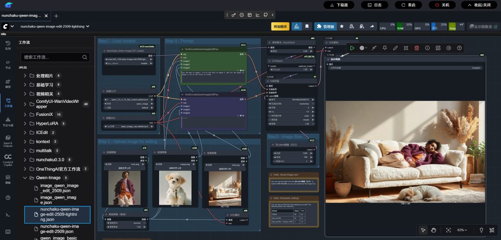Switch to the nunchaku-qwen-image workflow tab
The width and height of the screenshot is (501, 240).
tap(21, 15)
